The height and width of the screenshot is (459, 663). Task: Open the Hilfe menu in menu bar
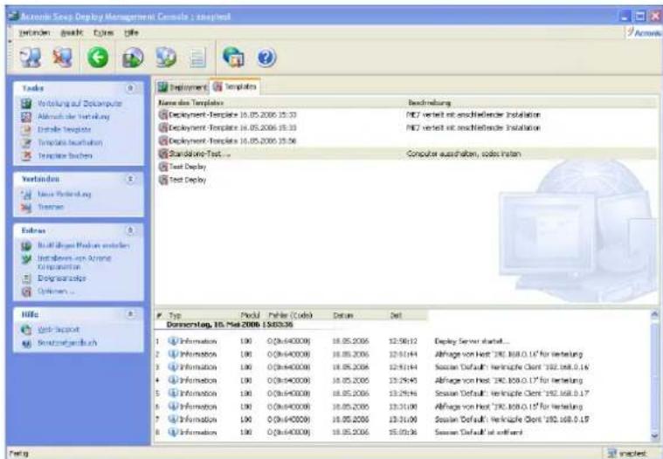pos(132,32)
